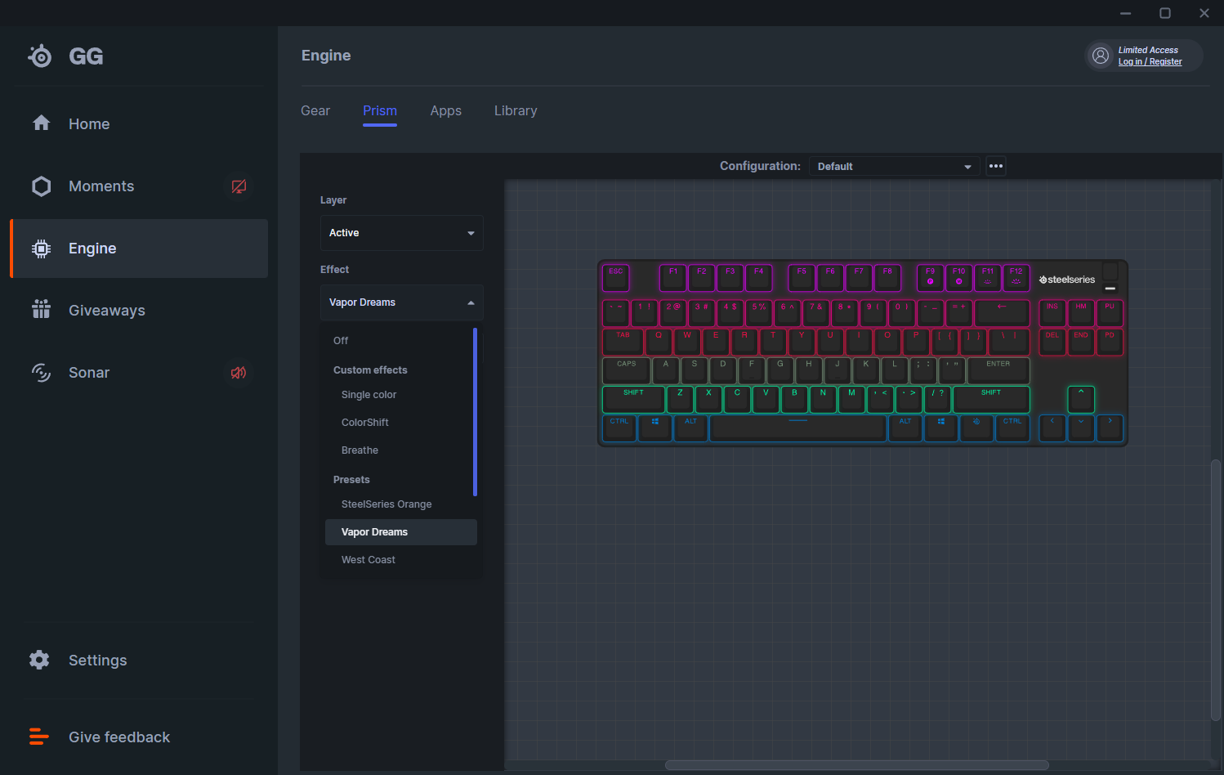Expand the Layer dropdown set to Active
Screen dimensions: 1224x775
(401, 233)
